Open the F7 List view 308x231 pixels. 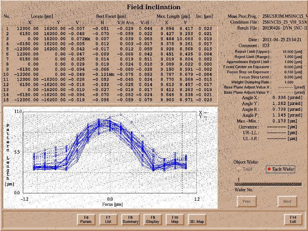(x=108, y=219)
